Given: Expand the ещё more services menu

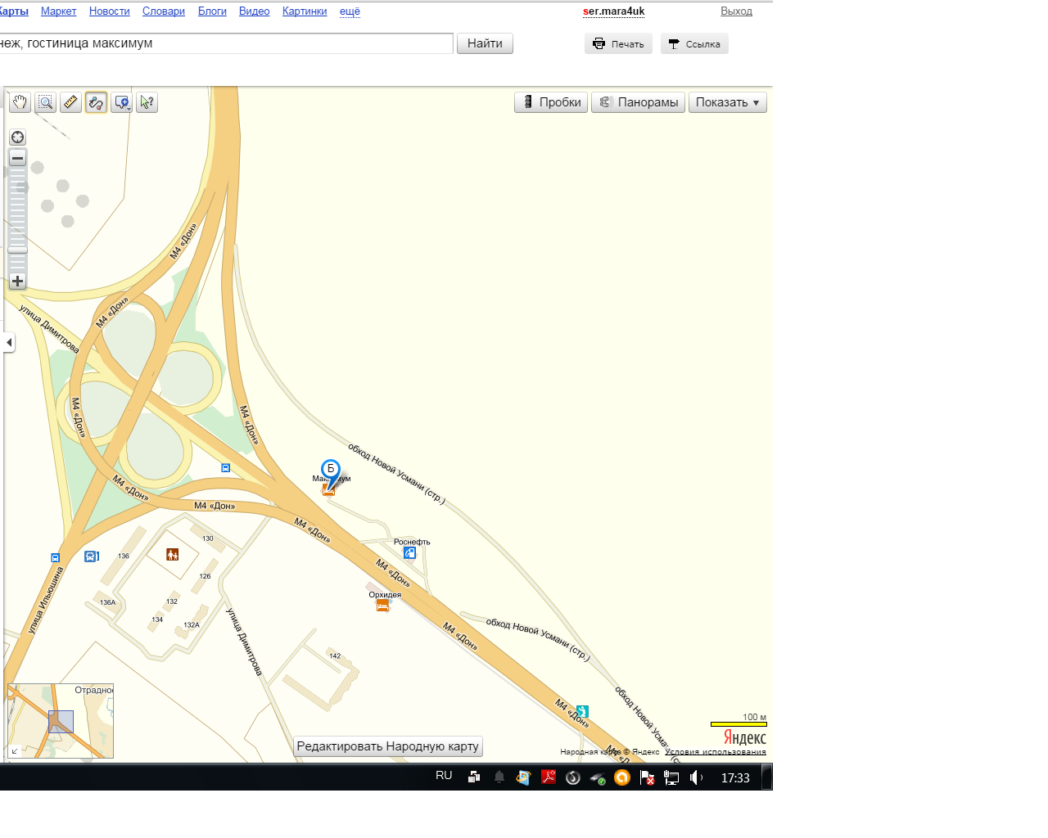Looking at the screenshot, I should click(350, 11).
